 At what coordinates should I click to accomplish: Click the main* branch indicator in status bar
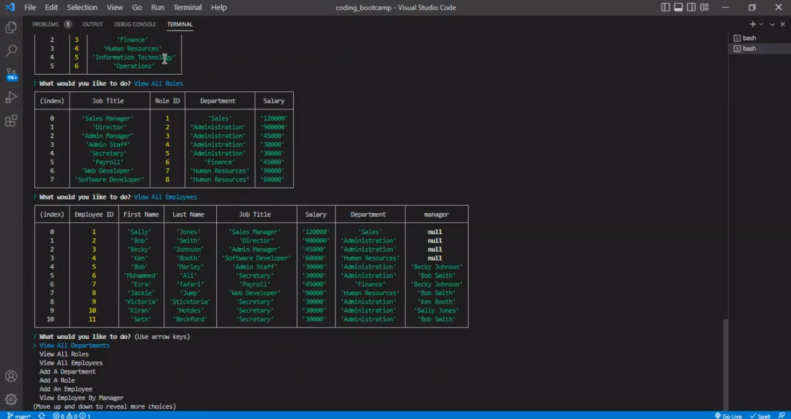[20, 416]
